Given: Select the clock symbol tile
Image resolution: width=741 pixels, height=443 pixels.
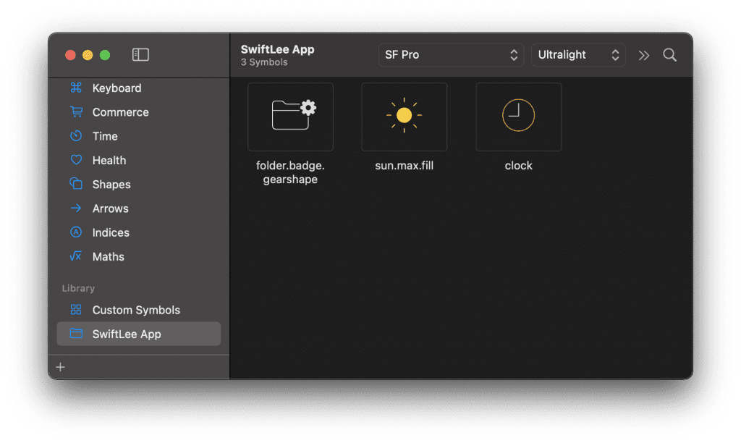Looking at the screenshot, I should click(518, 117).
